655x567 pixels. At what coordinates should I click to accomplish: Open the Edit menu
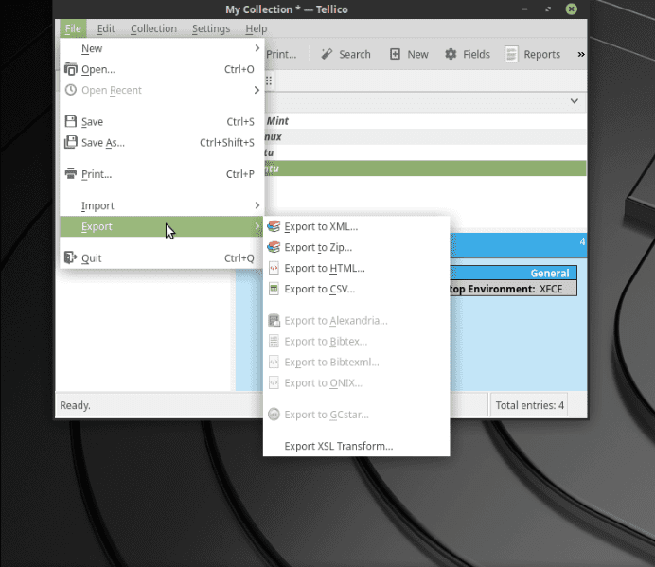pyautogui.click(x=106, y=28)
